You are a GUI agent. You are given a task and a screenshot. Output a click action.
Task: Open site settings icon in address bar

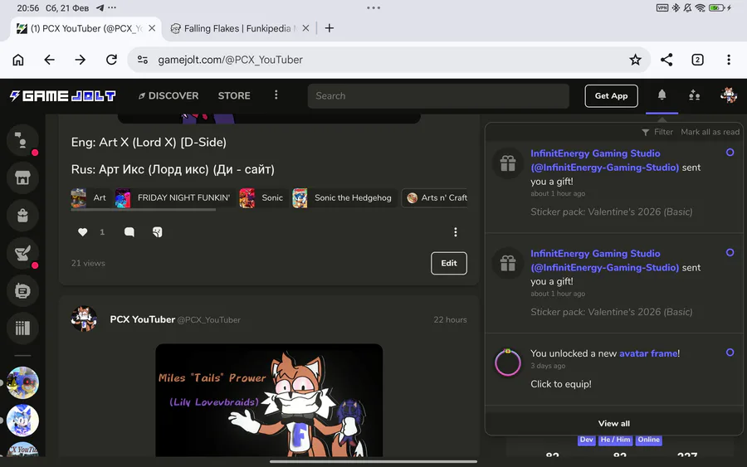coord(143,60)
